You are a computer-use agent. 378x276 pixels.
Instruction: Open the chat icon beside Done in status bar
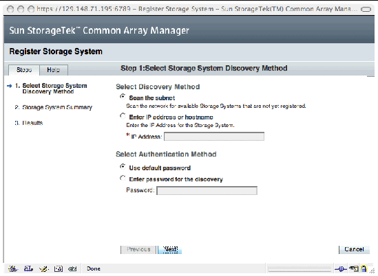[72, 268]
